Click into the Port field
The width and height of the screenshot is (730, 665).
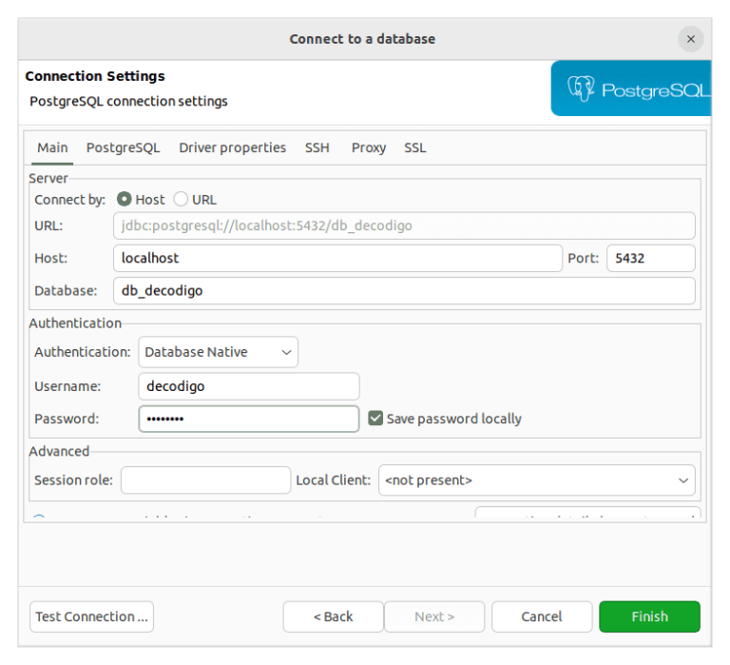[651, 258]
